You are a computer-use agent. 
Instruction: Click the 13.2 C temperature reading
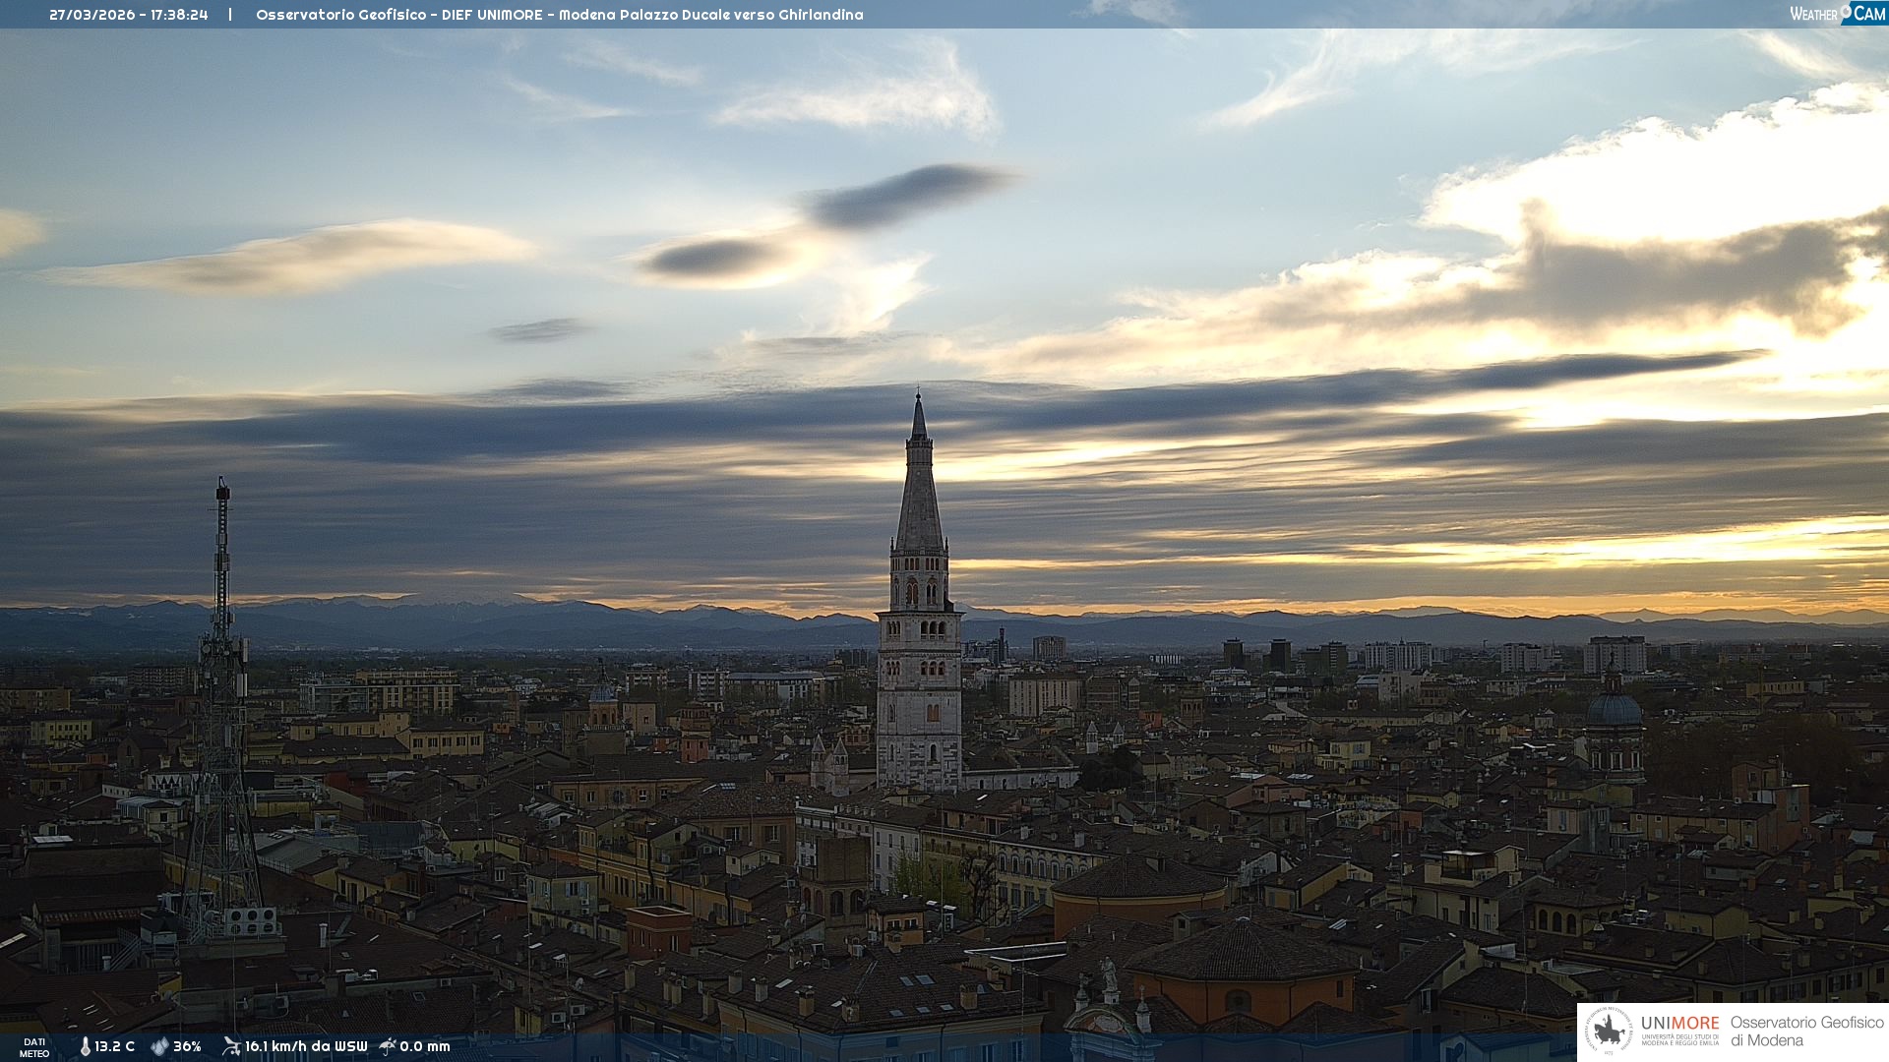click(x=115, y=1046)
